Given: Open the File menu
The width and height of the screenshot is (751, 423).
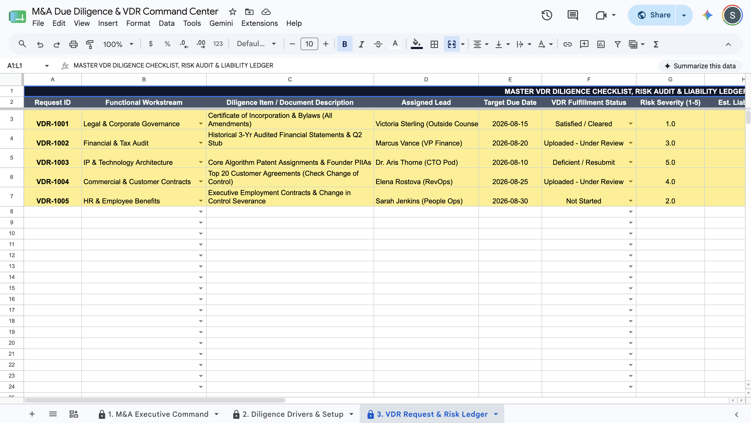Looking at the screenshot, I should pyautogui.click(x=38, y=23).
